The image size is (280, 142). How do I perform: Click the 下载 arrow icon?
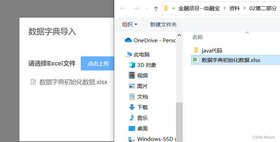[132, 107]
